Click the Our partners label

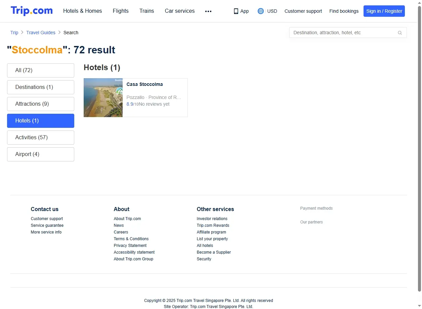311,222
